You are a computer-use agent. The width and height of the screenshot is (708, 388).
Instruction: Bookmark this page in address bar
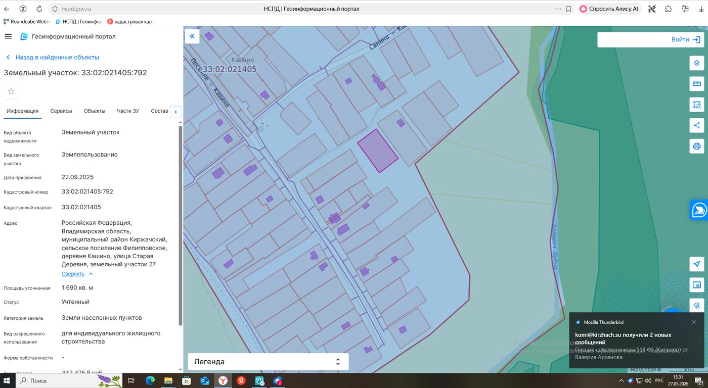click(568, 9)
